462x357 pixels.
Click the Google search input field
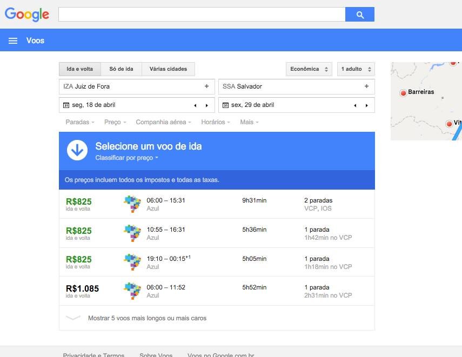tap(202, 15)
